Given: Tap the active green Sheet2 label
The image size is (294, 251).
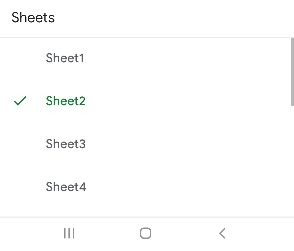Looking at the screenshot, I should (x=66, y=101).
